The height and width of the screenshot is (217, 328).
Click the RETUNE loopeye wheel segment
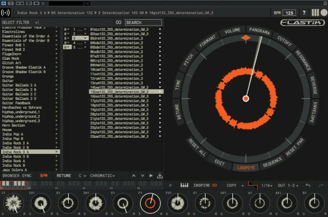click(x=178, y=112)
